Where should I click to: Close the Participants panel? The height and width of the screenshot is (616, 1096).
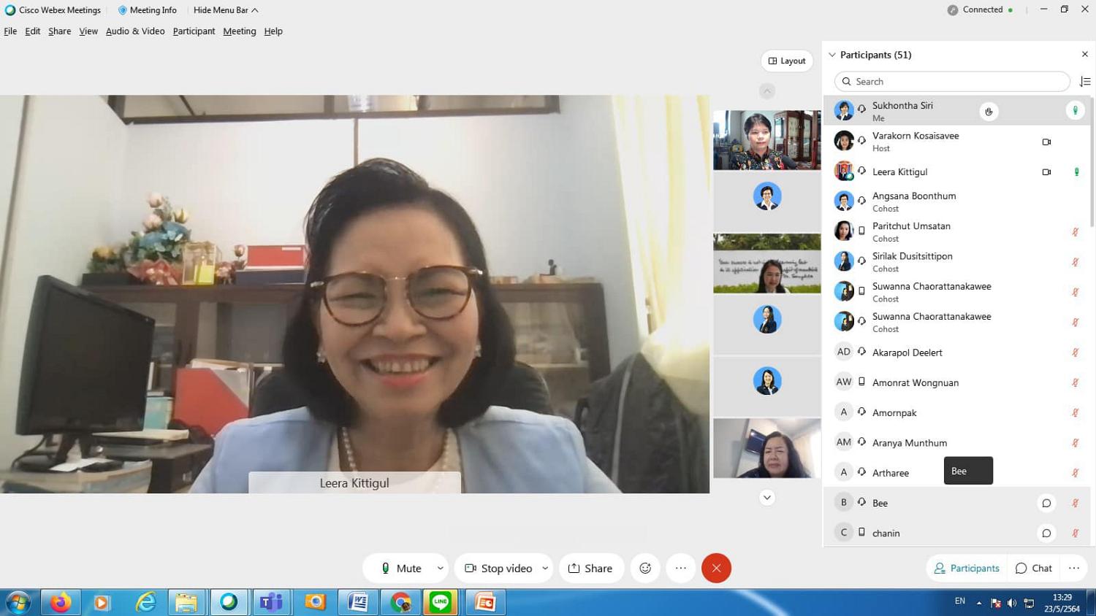click(1084, 55)
